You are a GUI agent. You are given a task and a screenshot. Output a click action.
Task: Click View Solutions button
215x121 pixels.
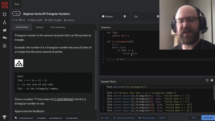coord(124,118)
